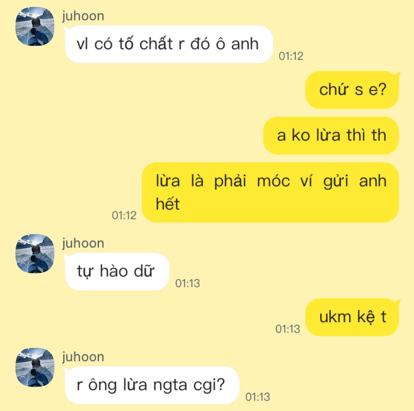The width and height of the screenshot is (414, 411).
Task: Click the yellow bubble 'chứ s e?'
Action: click(353, 90)
